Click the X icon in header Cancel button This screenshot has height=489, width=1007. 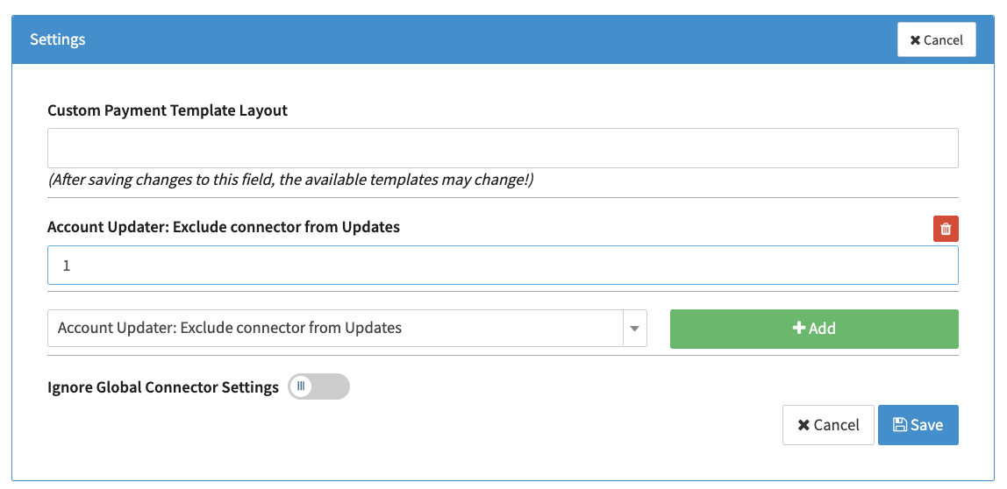(x=915, y=40)
